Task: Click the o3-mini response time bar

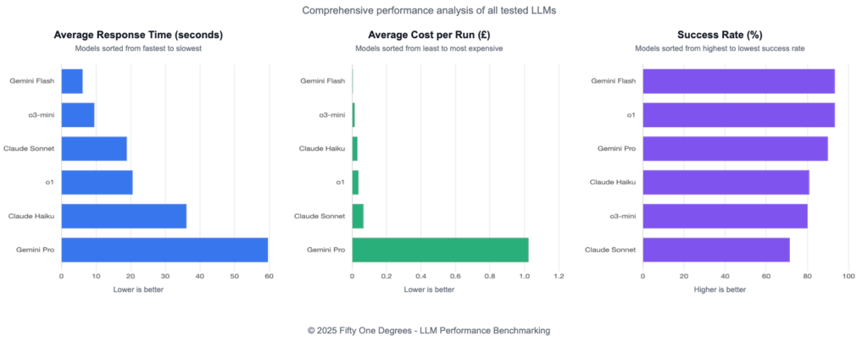Action: tap(78, 115)
